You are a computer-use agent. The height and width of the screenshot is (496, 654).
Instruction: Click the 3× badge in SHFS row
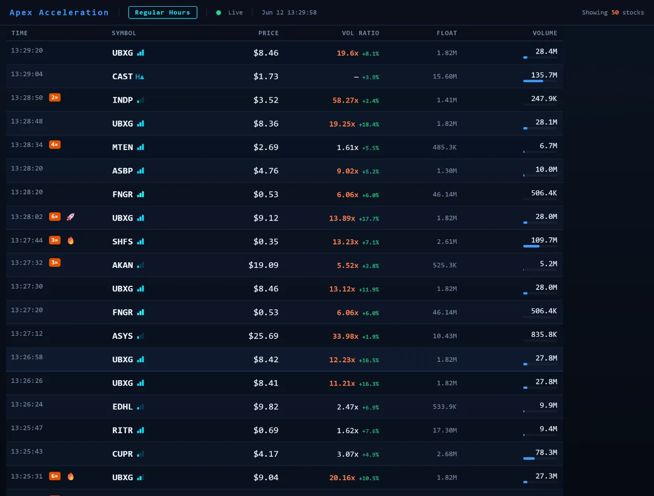[x=55, y=240]
